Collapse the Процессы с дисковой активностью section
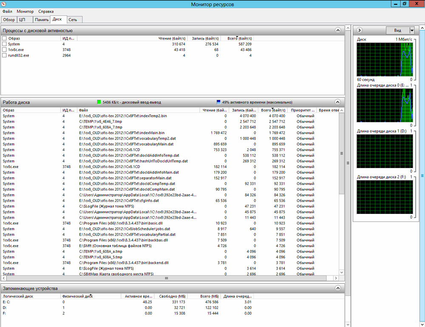 [338, 30]
